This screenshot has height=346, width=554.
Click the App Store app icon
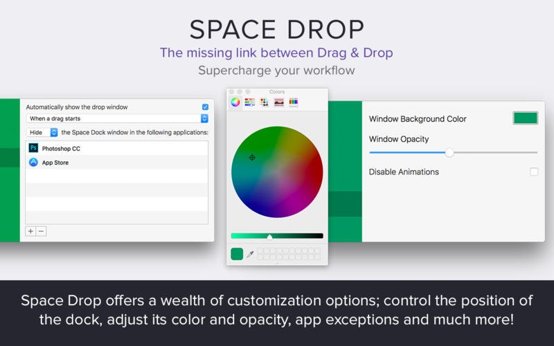pyautogui.click(x=33, y=162)
